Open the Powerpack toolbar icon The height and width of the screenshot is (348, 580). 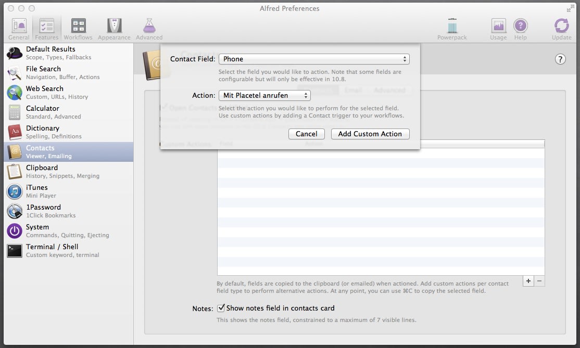coord(452,26)
